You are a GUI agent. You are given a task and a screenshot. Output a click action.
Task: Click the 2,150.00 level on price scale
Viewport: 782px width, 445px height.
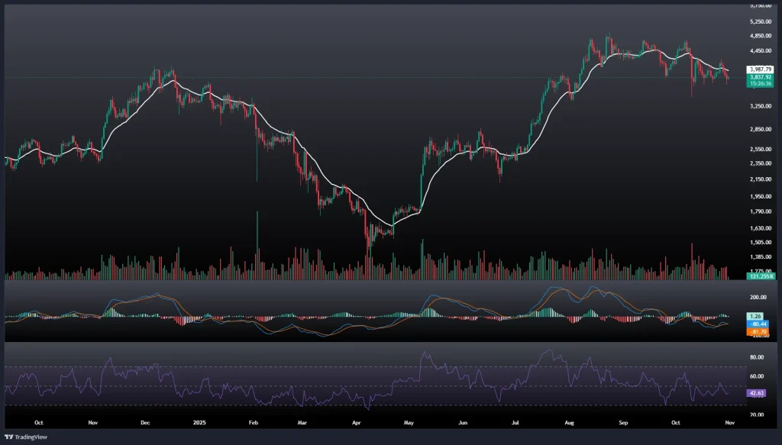(x=760, y=179)
